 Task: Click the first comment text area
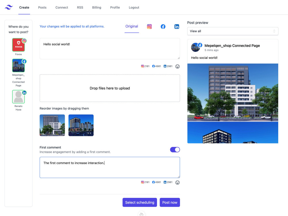click(x=110, y=167)
